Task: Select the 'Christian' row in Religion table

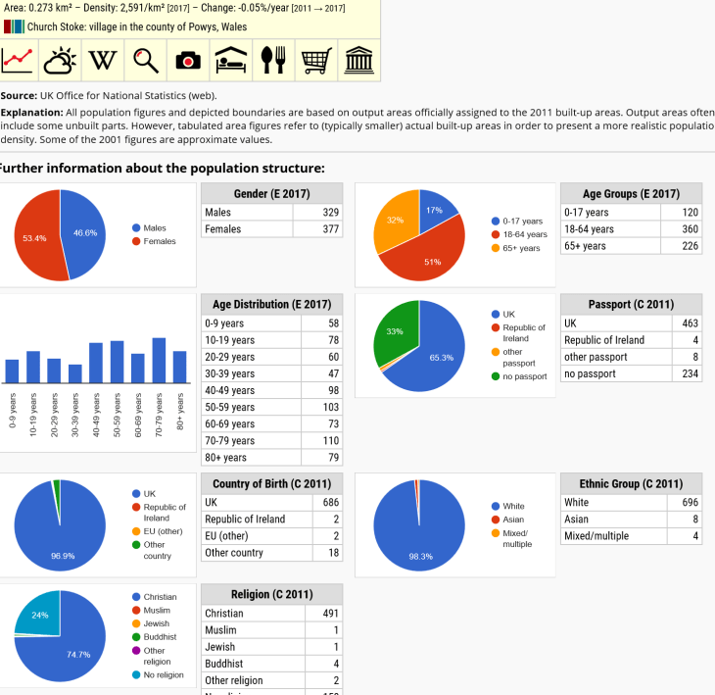Action: pyautogui.click(x=271, y=614)
